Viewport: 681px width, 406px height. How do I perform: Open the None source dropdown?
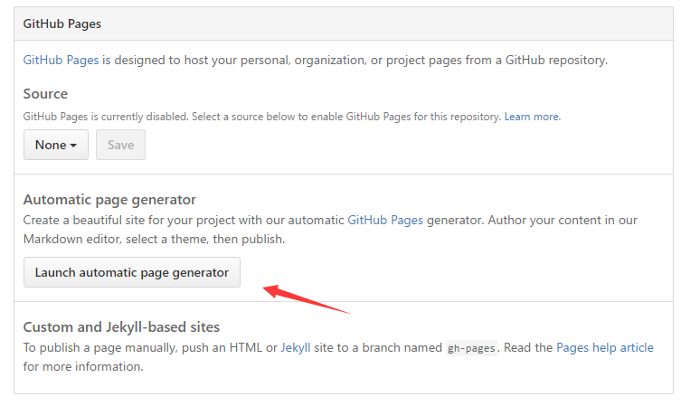coord(56,145)
